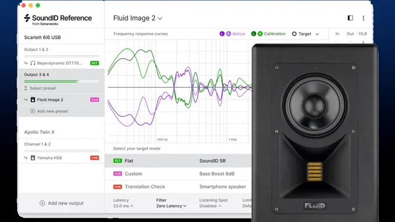This screenshot has width=395, height=222.
Task: Click the Scarlett 6i6 USB device header
Action: point(42,37)
